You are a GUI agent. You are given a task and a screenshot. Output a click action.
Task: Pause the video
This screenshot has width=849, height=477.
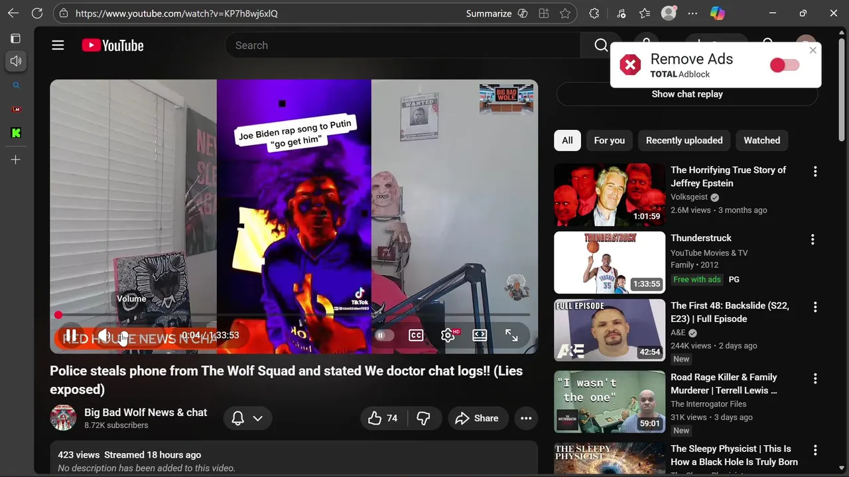coord(70,335)
